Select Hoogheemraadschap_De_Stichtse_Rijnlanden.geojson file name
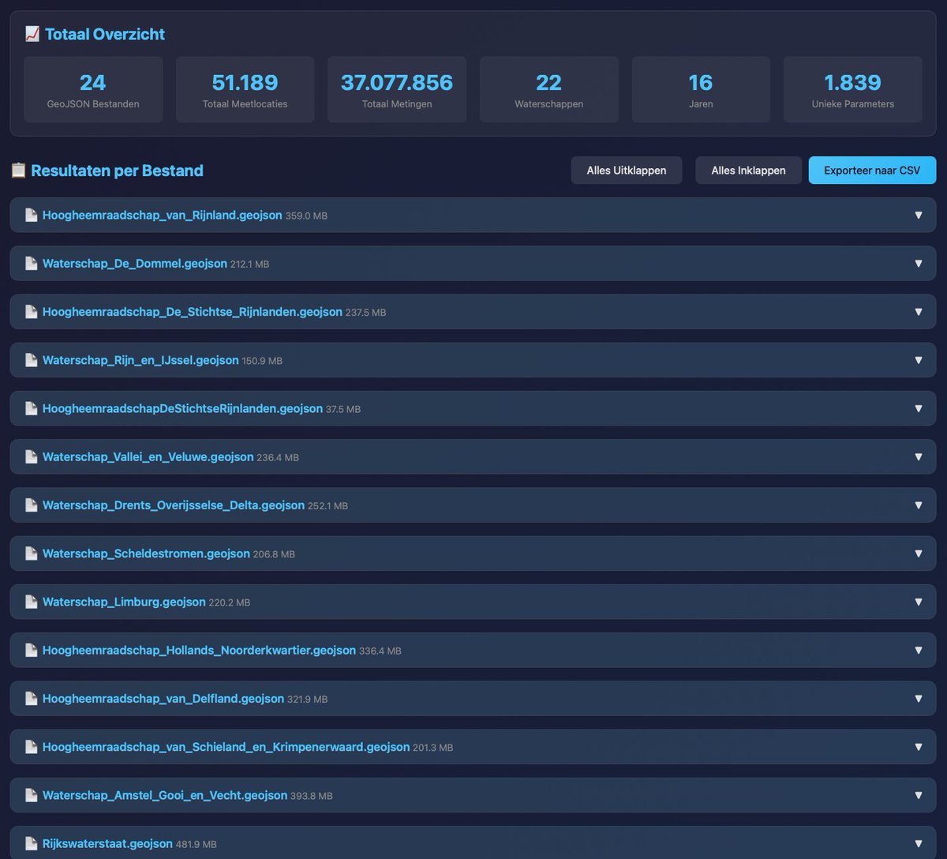Image resolution: width=947 pixels, height=859 pixels. [x=193, y=312]
